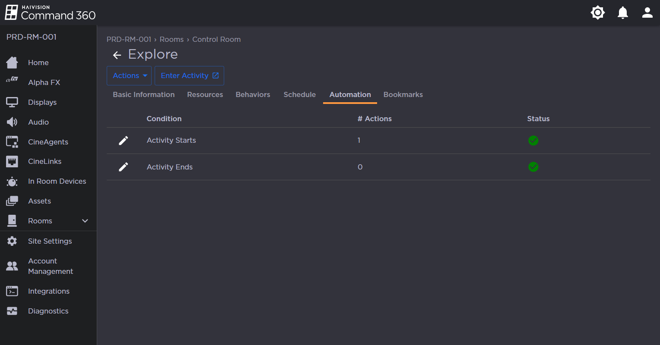Image resolution: width=660 pixels, height=345 pixels.
Task: Open the Alpha FX section
Action: point(44,82)
